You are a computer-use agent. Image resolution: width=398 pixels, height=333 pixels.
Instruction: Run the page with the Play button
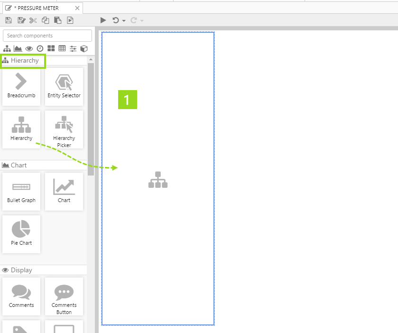tap(103, 20)
